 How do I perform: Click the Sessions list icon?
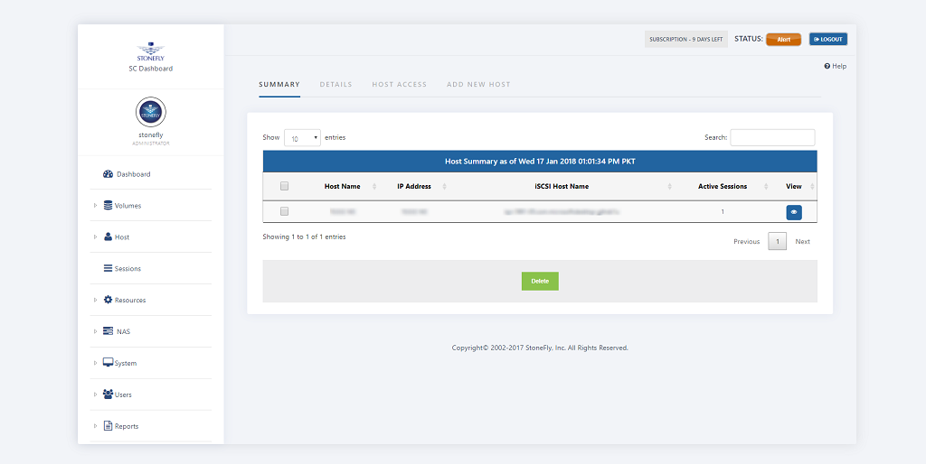coord(109,269)
